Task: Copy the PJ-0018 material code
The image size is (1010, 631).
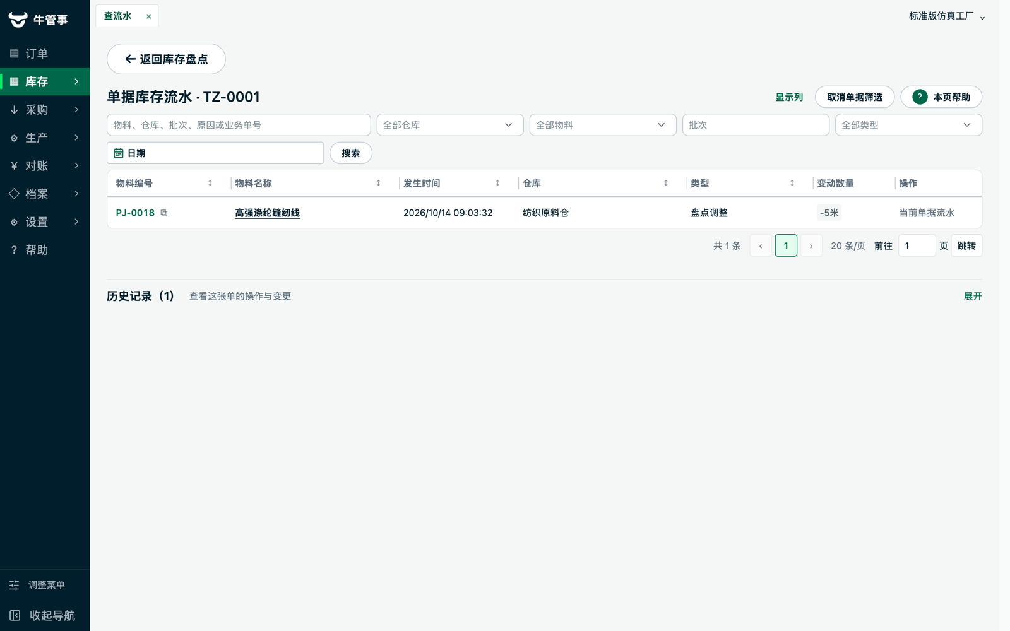Action: click(x=164, y=213)
